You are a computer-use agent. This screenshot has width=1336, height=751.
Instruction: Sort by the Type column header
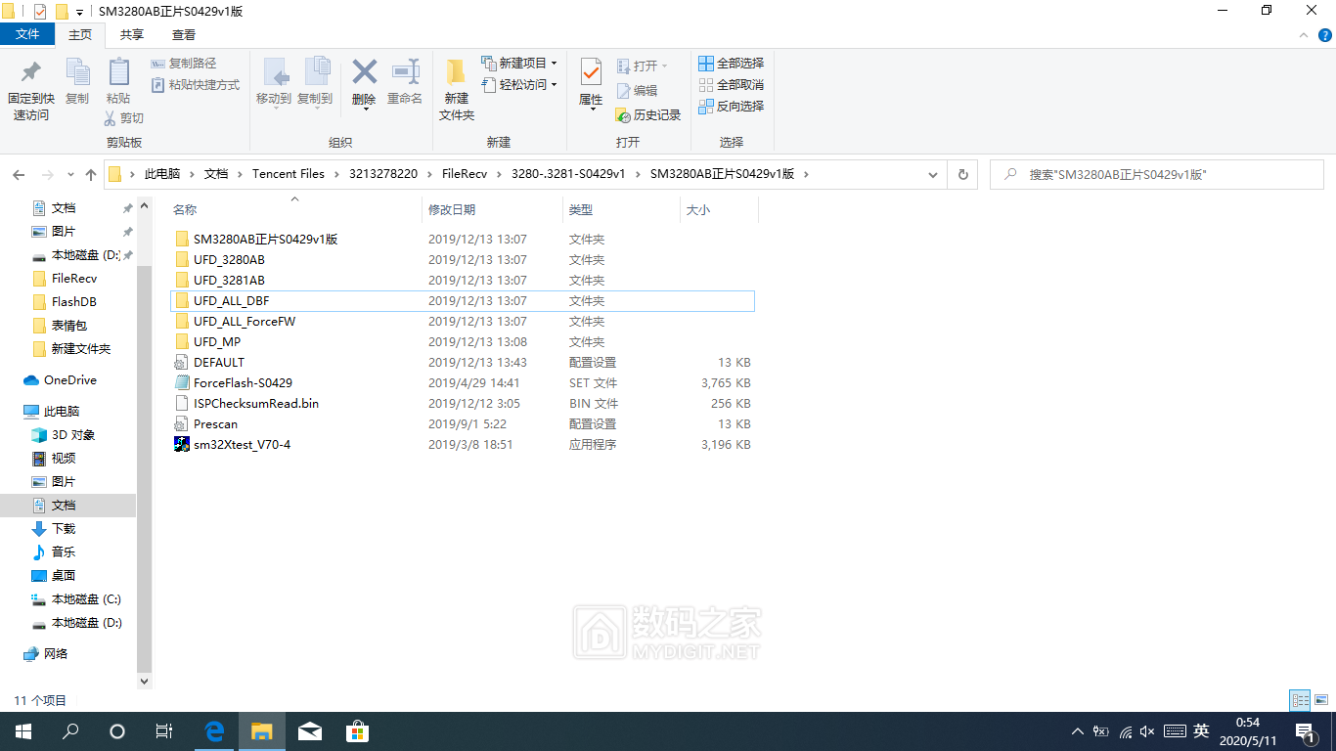pyautogui.click(x=621, y=209)
